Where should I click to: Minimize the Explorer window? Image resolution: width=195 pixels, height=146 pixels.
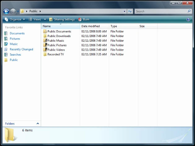click(x=173, y=3)
